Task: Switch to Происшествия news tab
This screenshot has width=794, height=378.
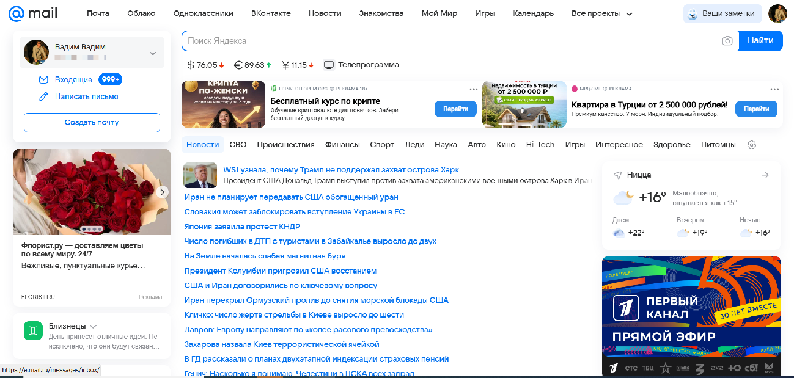Action: [285, 145]
